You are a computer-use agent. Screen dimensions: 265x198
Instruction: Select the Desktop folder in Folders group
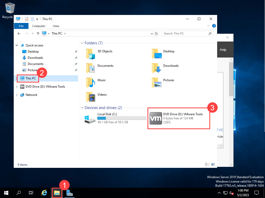163,54
